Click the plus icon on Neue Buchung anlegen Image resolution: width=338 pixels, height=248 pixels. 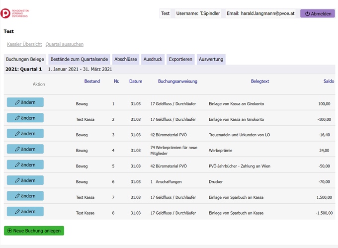tap(9, 231)
